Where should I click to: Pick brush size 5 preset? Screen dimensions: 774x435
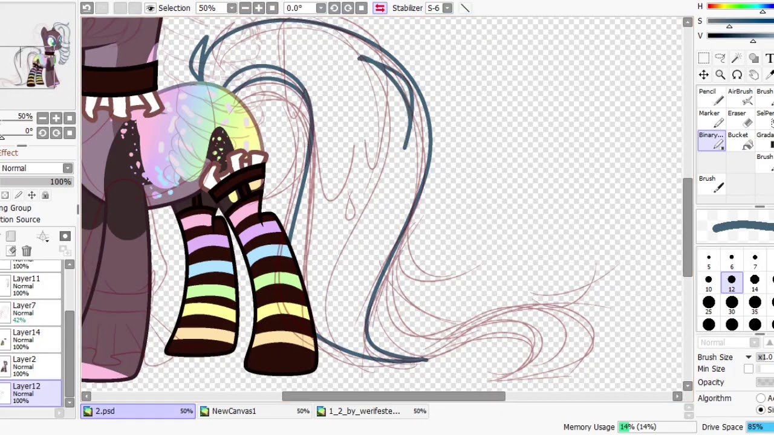click(709, 261)
